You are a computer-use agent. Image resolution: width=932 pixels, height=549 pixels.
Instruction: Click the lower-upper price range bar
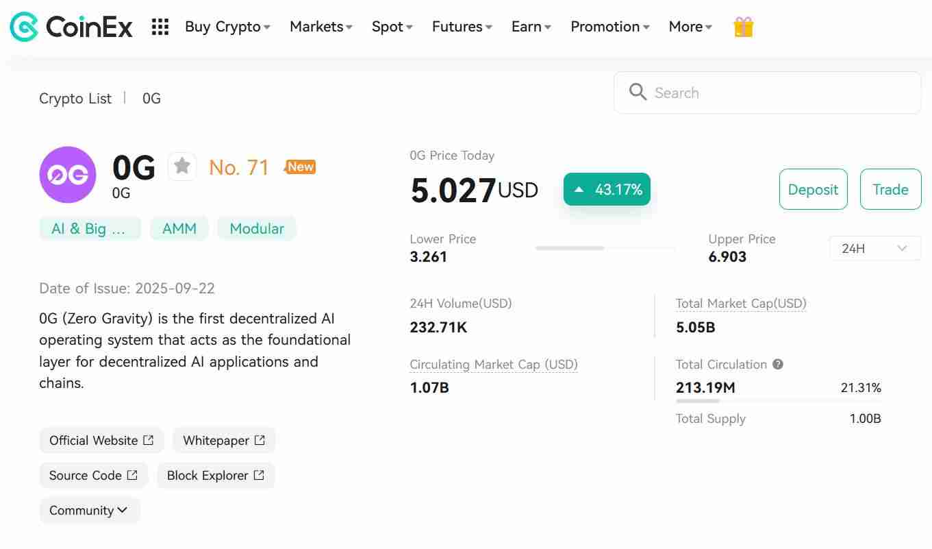coord(605,248)
